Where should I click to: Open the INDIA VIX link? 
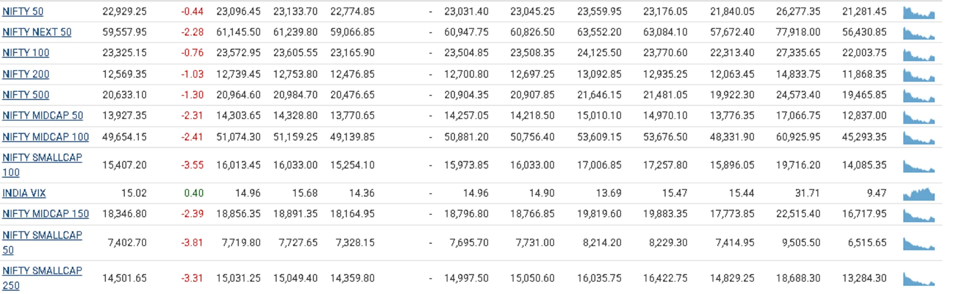click(24, 193)
